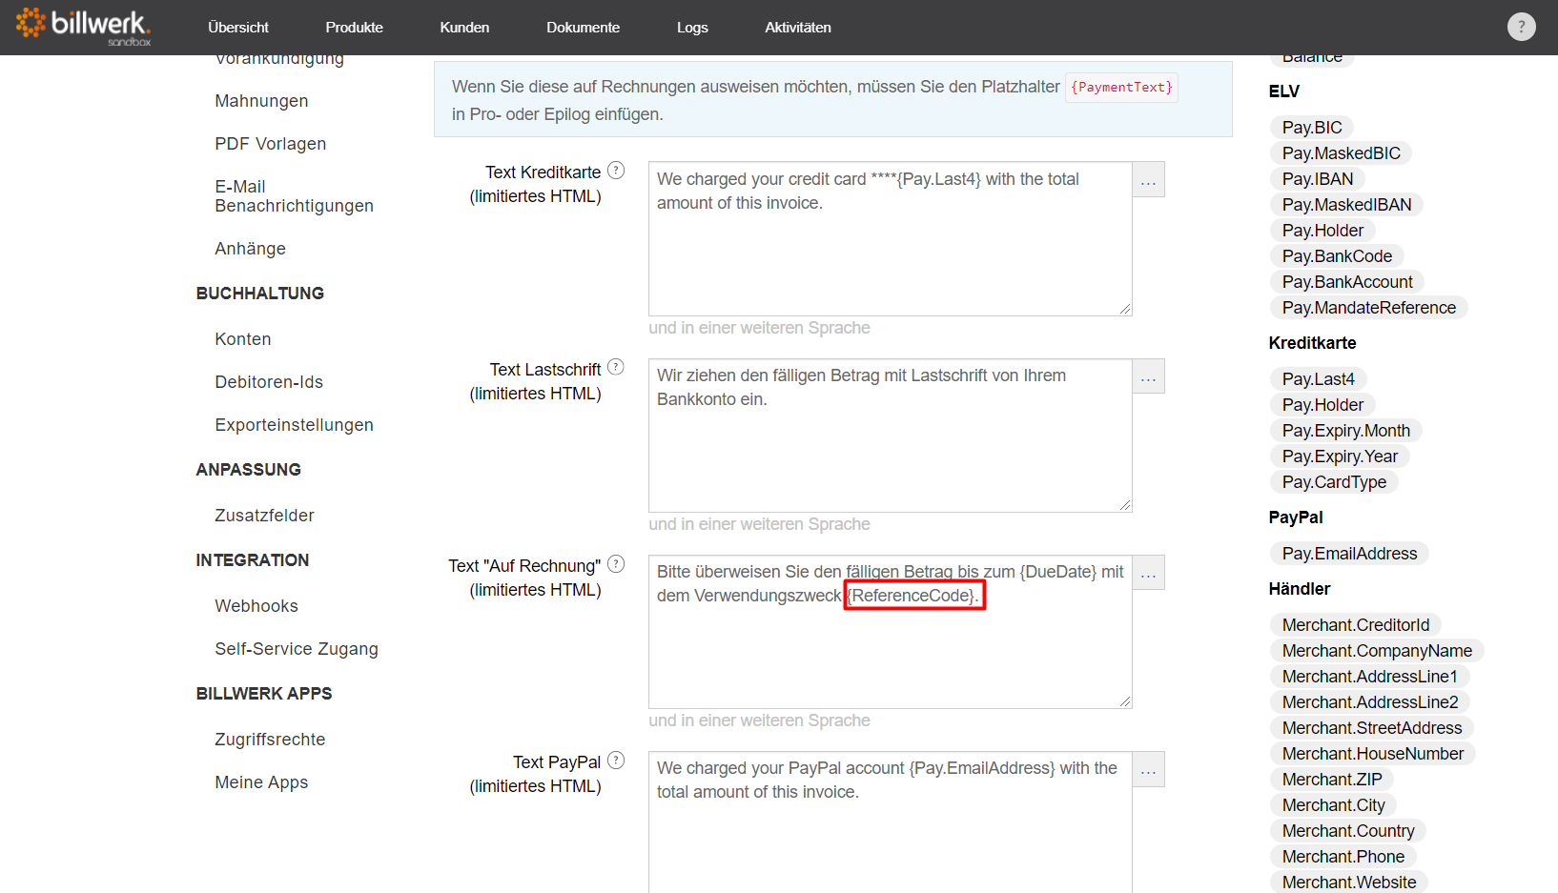Open Self-Service Zugang settings
Screen dimensions: 1558x893
tap(297, 649)
